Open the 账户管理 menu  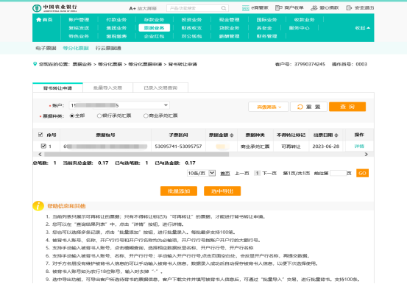79,20
